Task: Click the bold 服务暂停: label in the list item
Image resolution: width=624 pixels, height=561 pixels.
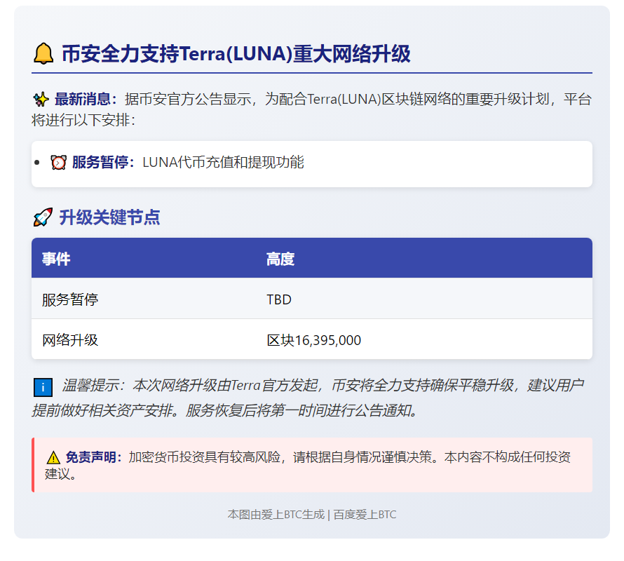Action: pyautogui.click(x=104, y=163)
